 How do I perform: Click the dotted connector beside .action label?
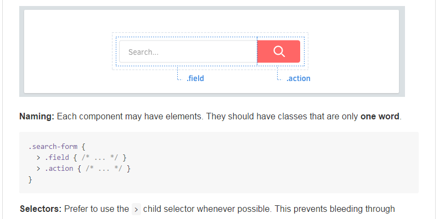278,76
